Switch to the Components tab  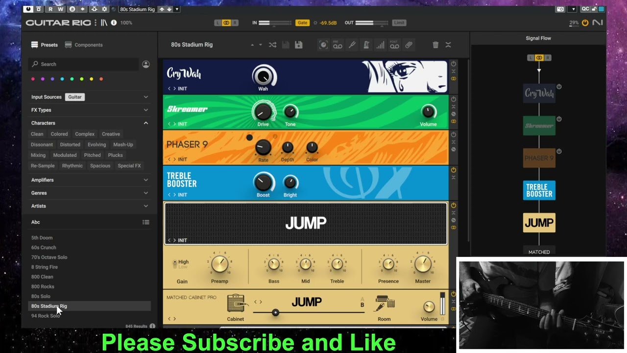(84, 45)
